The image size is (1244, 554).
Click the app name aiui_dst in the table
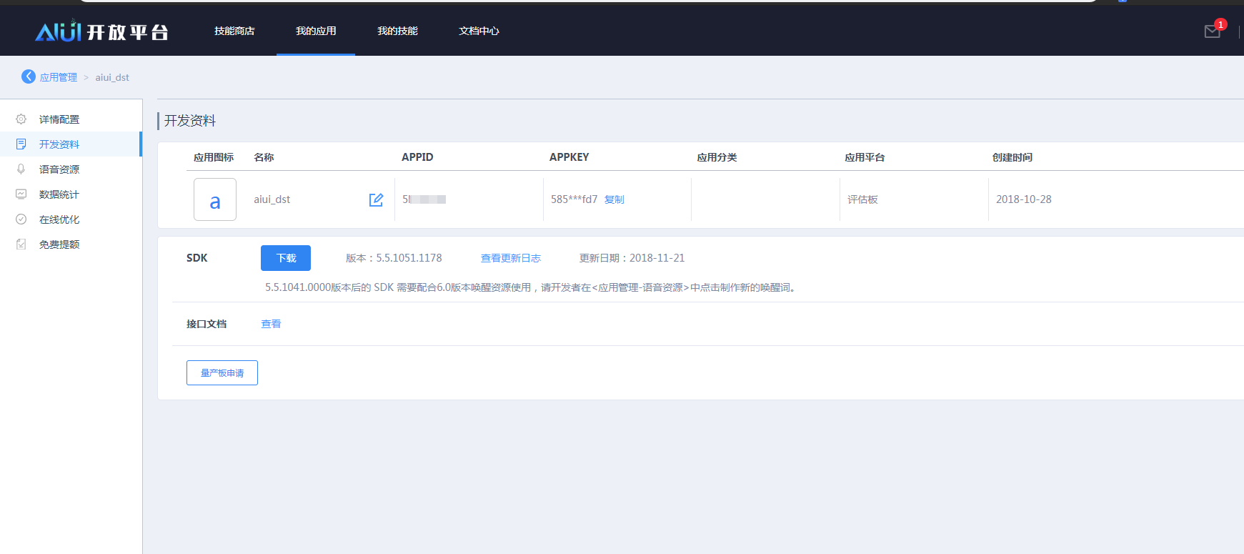tap(272, 199)
